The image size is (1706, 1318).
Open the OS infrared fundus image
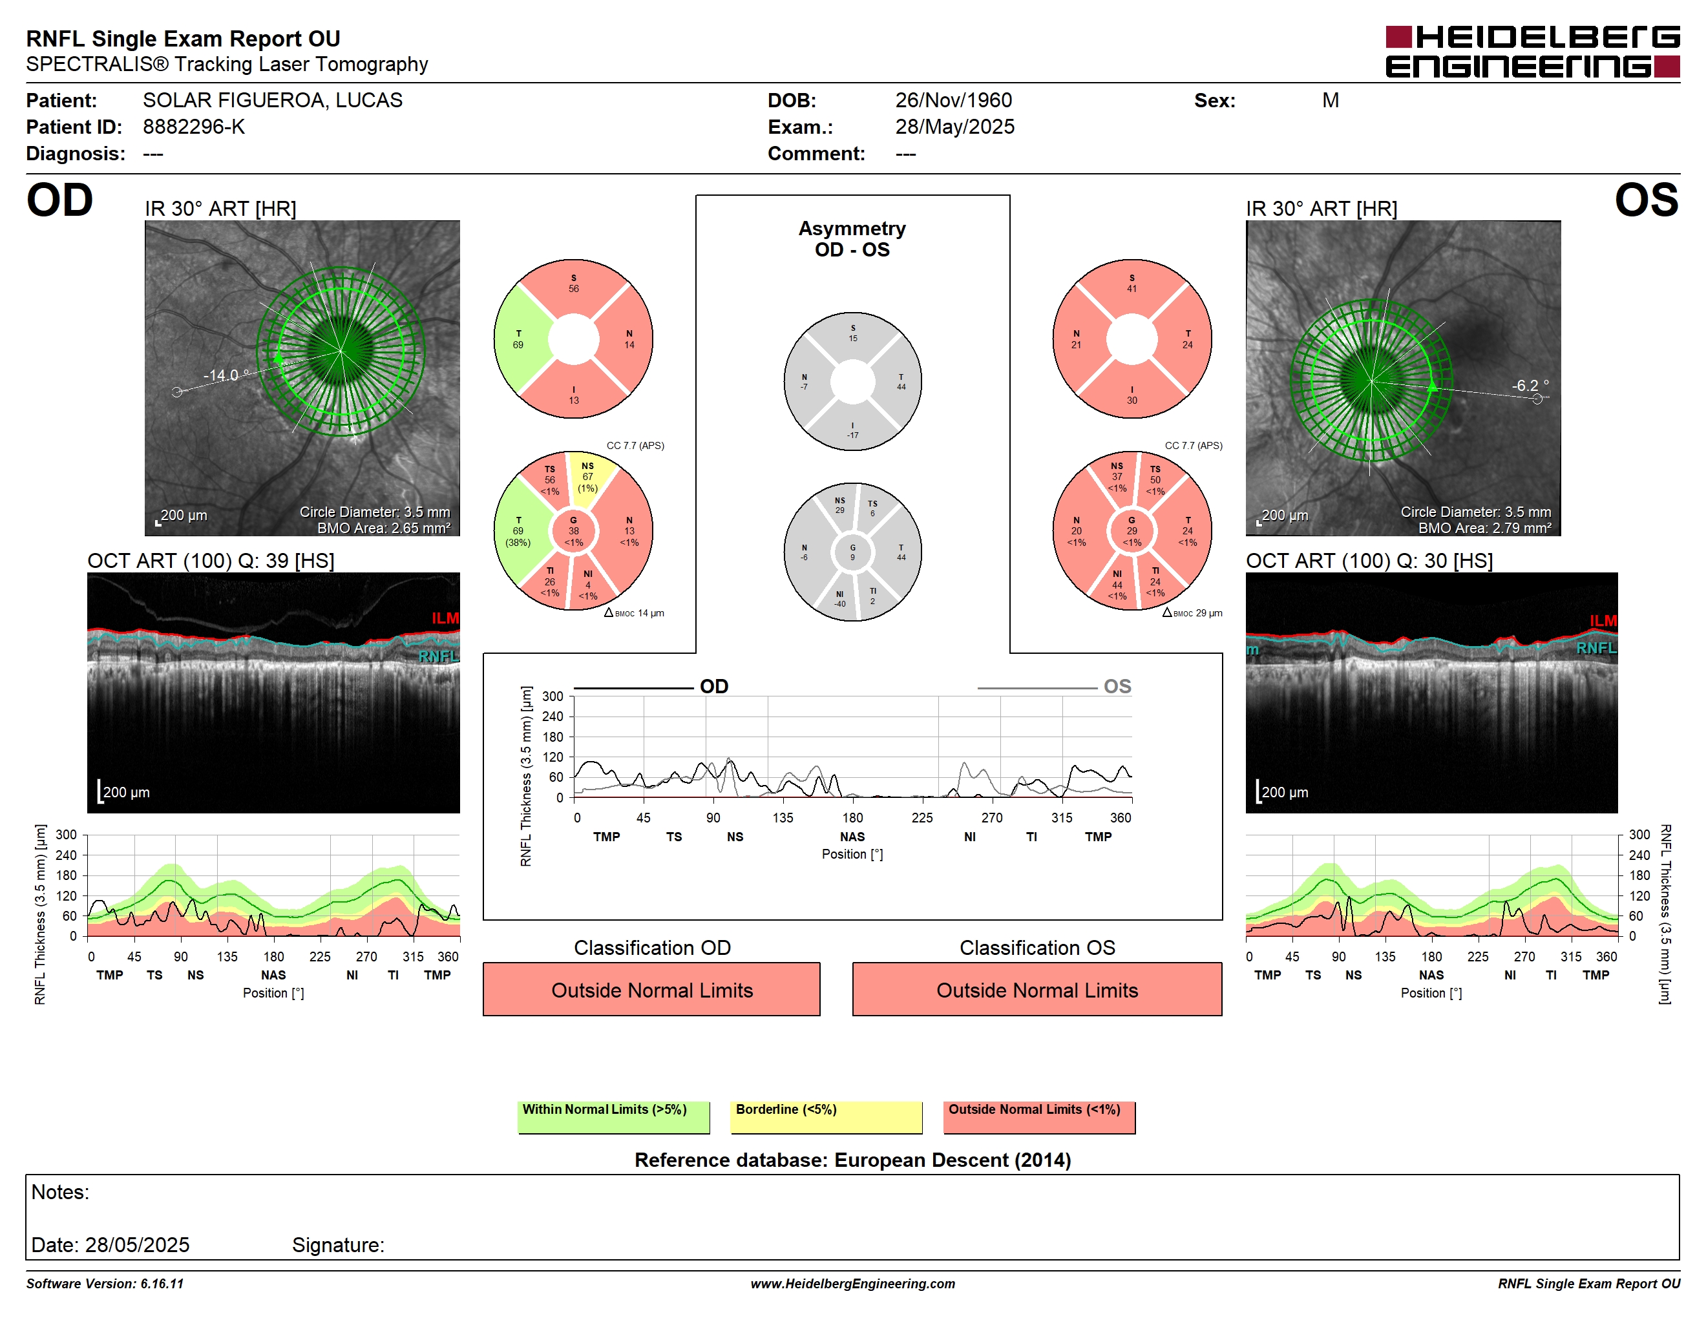tap(1403, 378)
